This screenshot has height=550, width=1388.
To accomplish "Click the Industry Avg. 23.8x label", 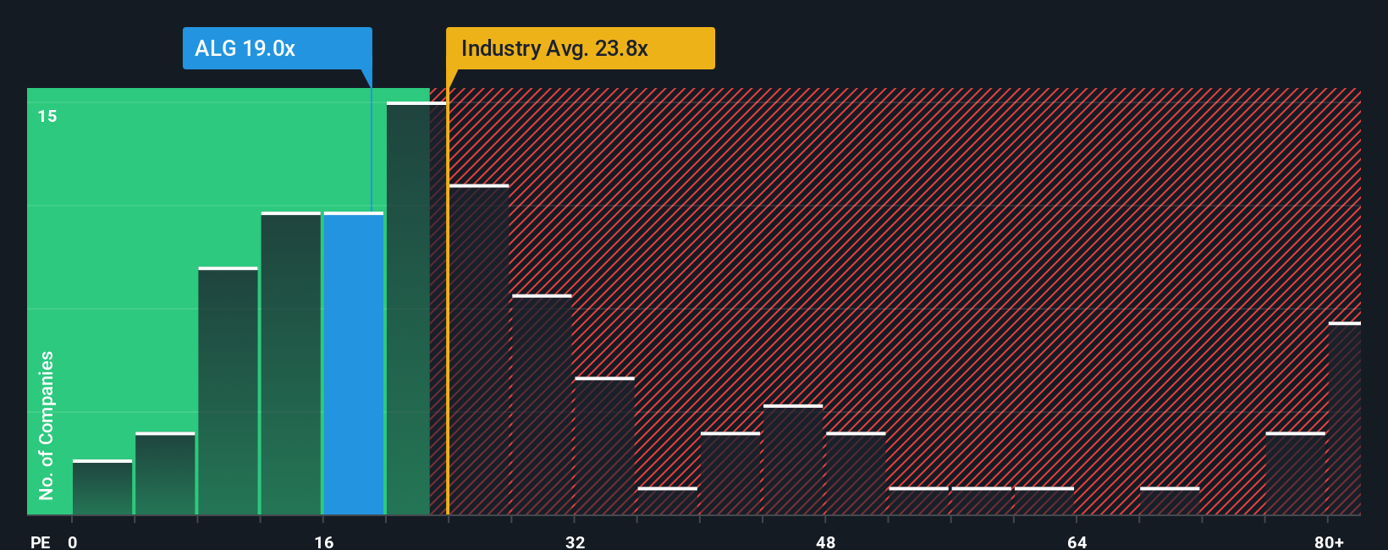I will click(581, 48).
